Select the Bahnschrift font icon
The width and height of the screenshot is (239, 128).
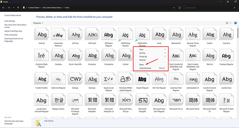coord(176,34)
